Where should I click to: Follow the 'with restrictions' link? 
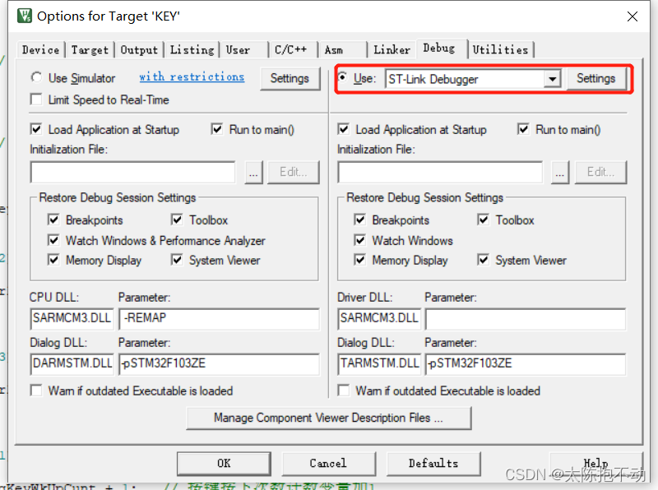(x=192, y=76)
